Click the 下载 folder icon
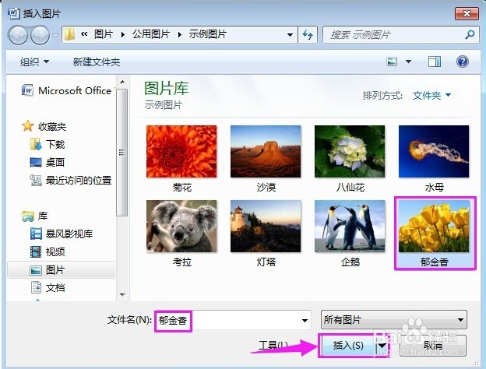This screenshot has height=369, width=486. point(36,144)
